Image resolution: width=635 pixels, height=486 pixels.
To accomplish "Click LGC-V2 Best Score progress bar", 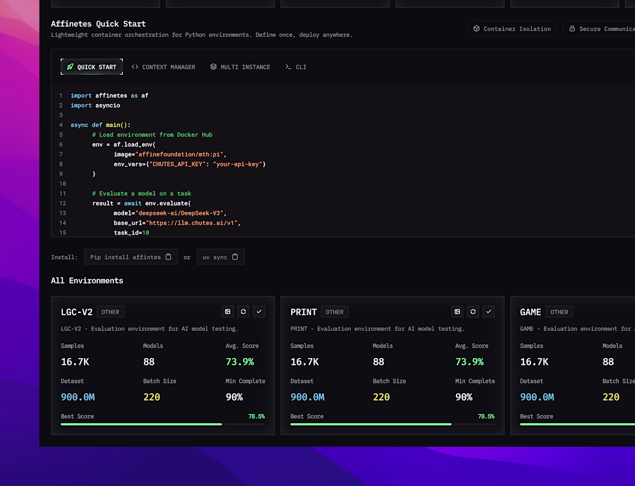I will (x=163, y=424).
